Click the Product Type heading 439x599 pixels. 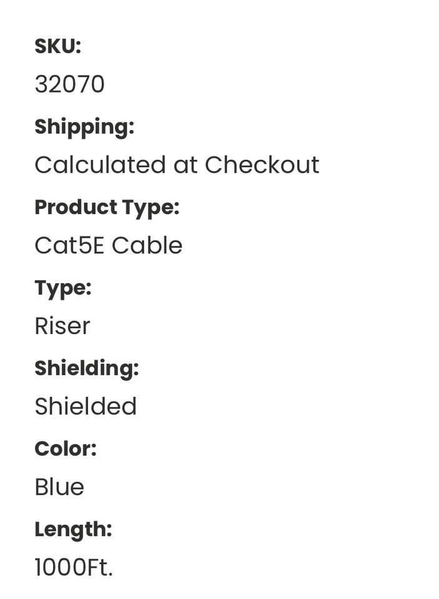(107, 207)
